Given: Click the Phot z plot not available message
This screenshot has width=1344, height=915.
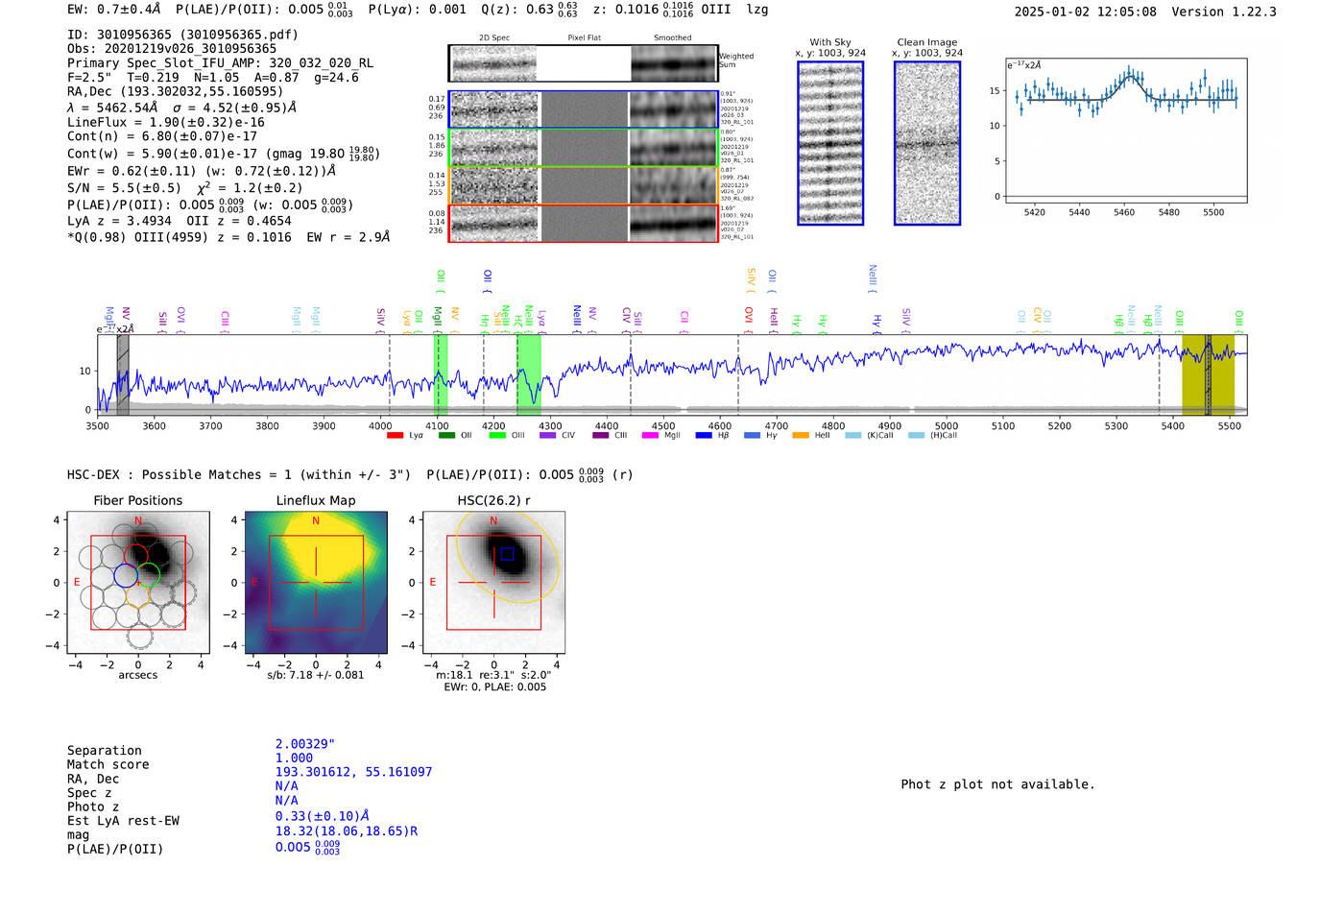Looking at the screenshot, I should point(997,784).
